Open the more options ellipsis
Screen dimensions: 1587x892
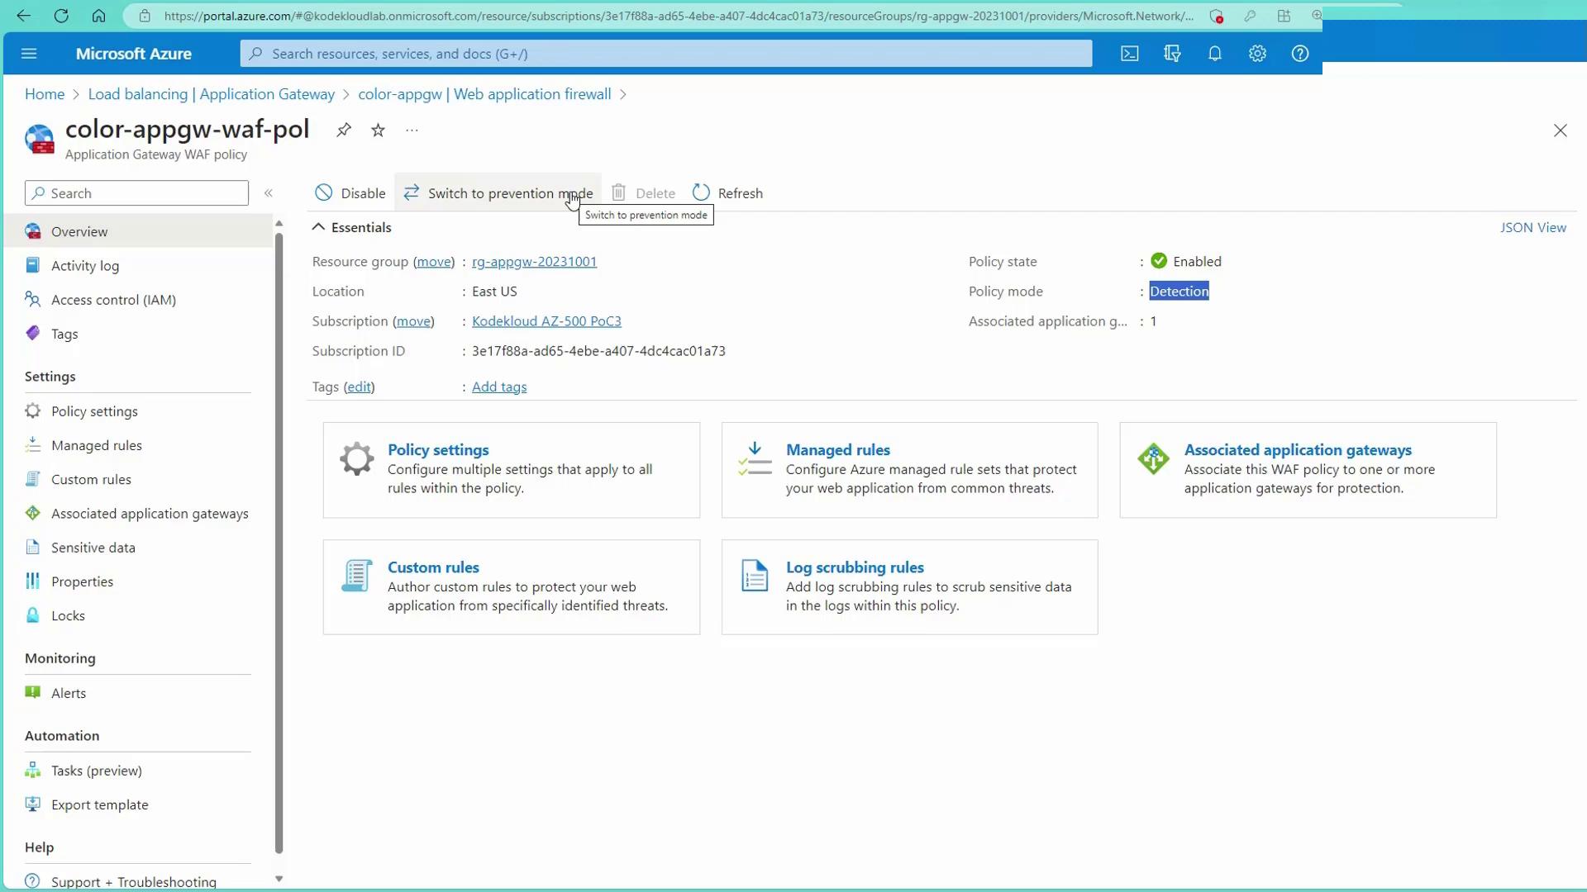coord(412,130)
